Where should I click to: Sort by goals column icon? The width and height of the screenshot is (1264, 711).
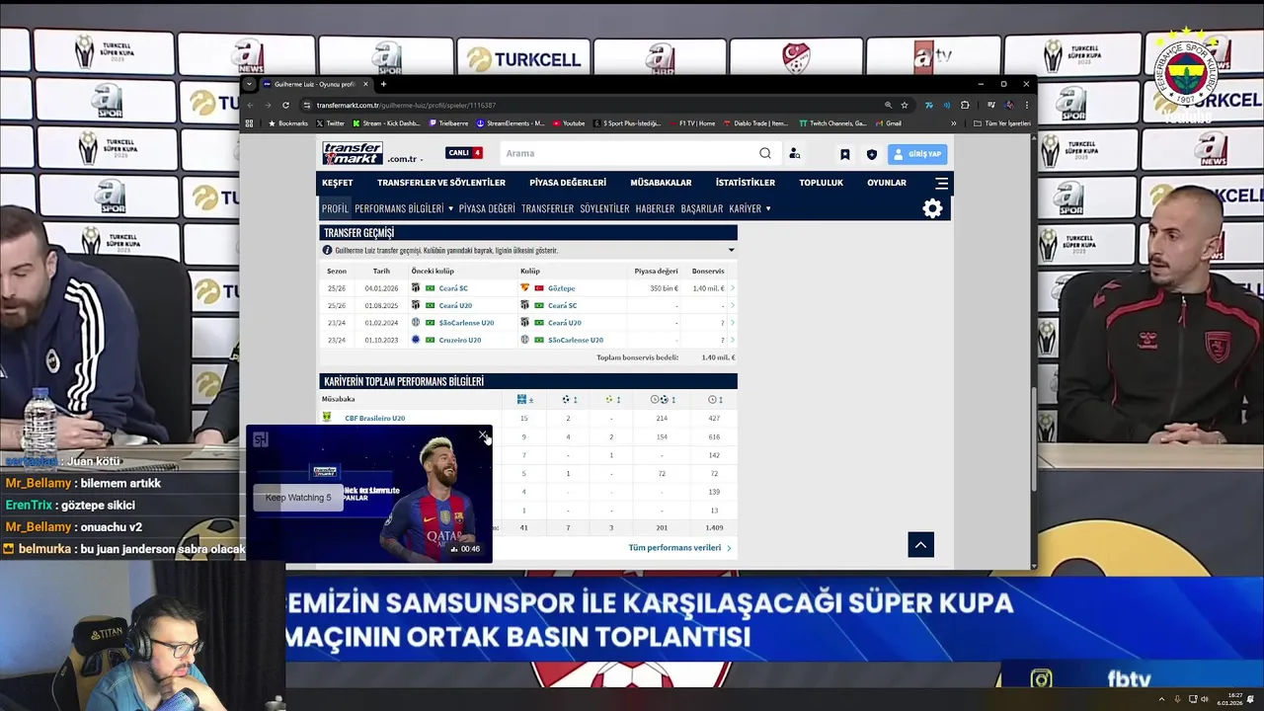569,399
